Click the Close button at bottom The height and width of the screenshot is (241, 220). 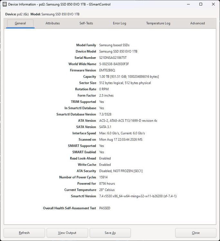click(196, 233)
